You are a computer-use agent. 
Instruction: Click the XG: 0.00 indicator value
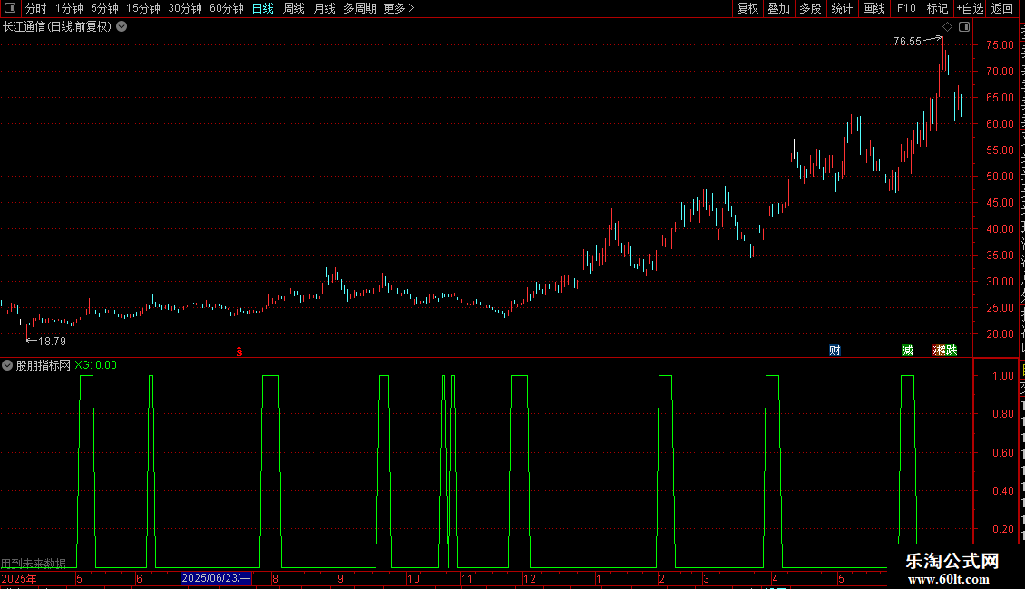[96, 365]
